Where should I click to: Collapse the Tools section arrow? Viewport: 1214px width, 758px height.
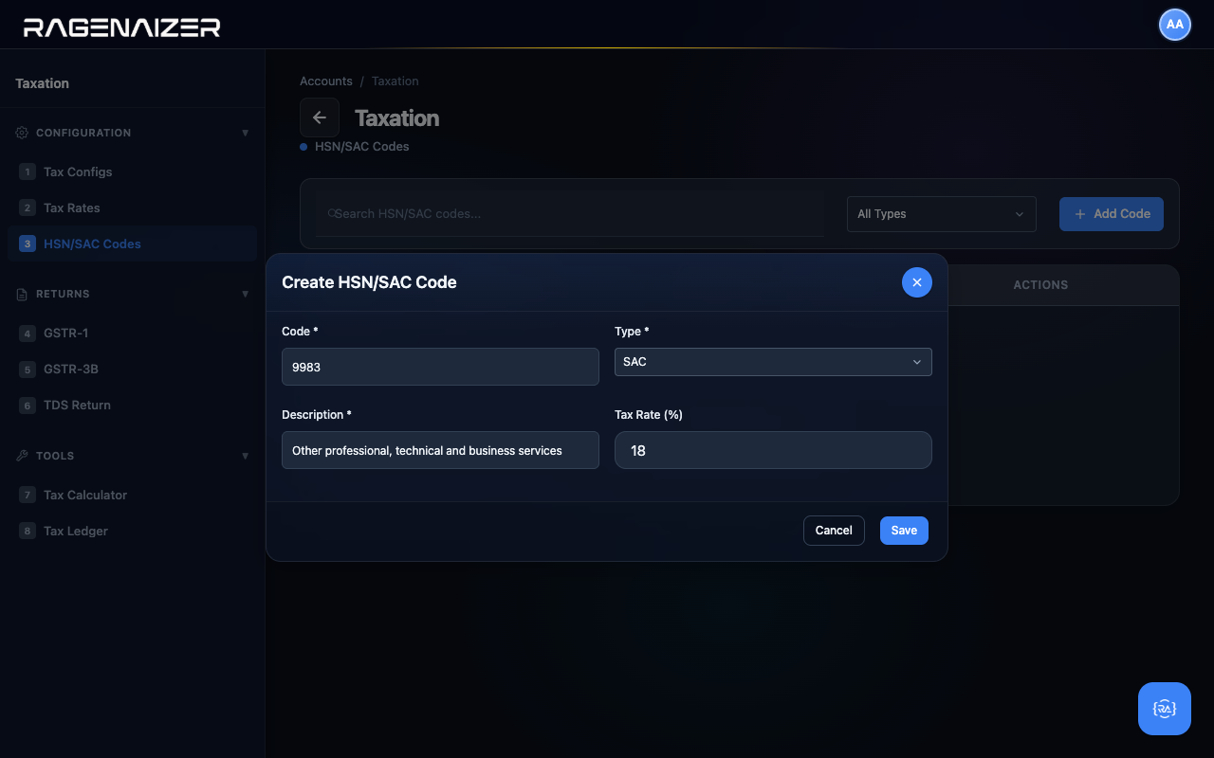point(245,456)
